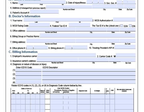144x112 pixels.
Task: Click ICD10 Descriptor field for line (3)
Action: coord(89,78)
